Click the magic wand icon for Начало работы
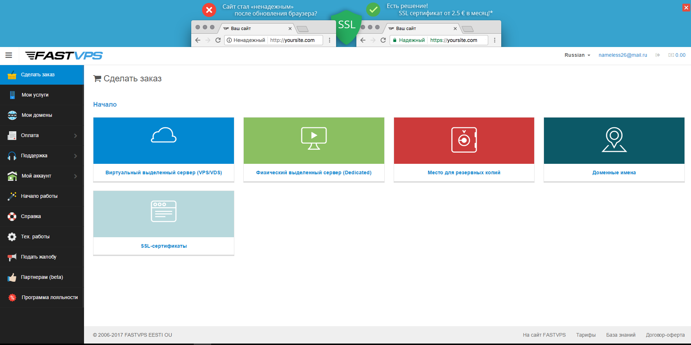 pos(12,196)
